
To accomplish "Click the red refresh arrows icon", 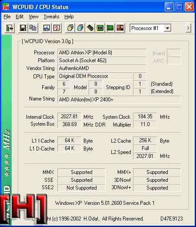I will (x=56, y=28).
